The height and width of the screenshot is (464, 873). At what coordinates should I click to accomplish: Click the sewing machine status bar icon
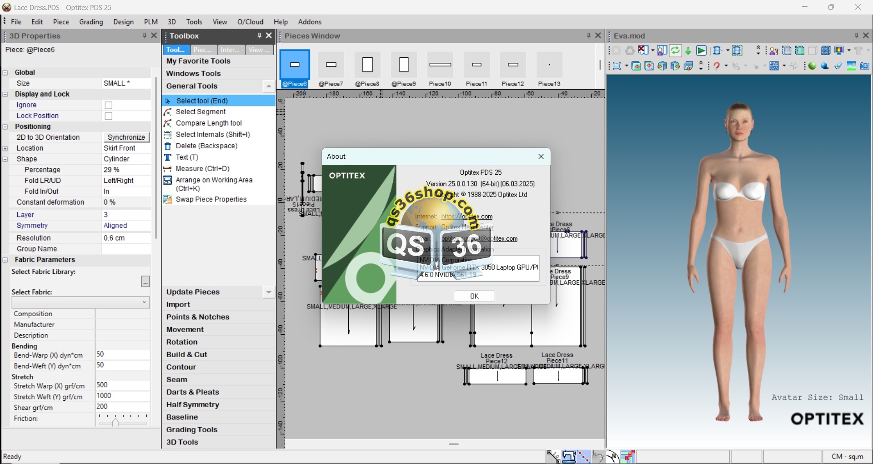click(x=569, y=456)
